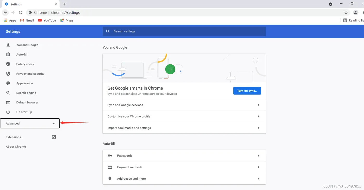
Task: Click the Search settings input field
Action: (184, 31)
